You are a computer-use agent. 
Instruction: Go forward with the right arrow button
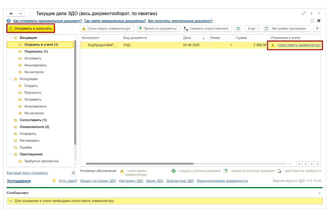[x=20, y=14]
